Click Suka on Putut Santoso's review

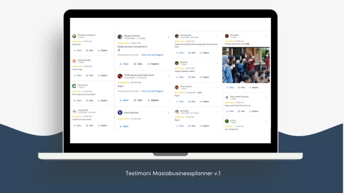(x=192, y=102)
